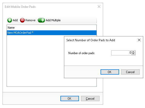Viewport: 145px width, 108px height.
Task: Click the stacked green Add Multiple icon
Action: (x=41, y=20)
